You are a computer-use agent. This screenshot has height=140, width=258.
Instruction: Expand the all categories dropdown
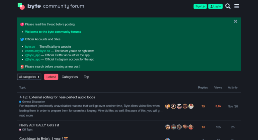(x=29, y=77)
